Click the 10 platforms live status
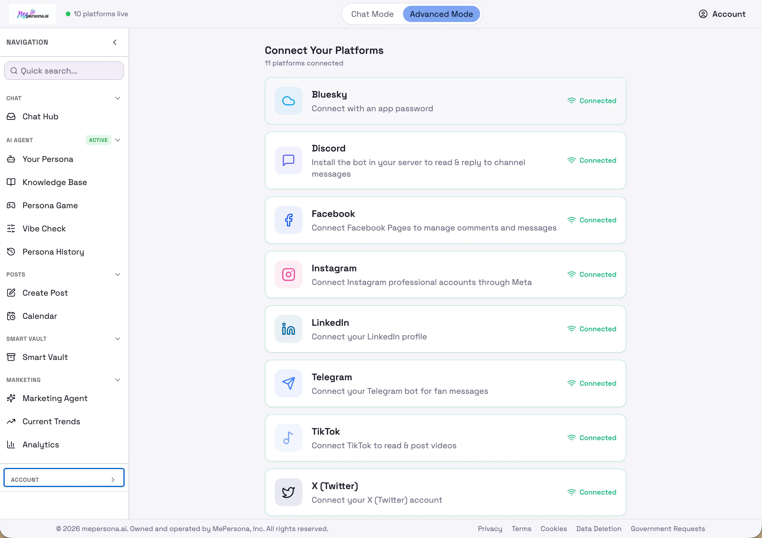The width and height of the screenshot is (762, 538). click(97, 14)
